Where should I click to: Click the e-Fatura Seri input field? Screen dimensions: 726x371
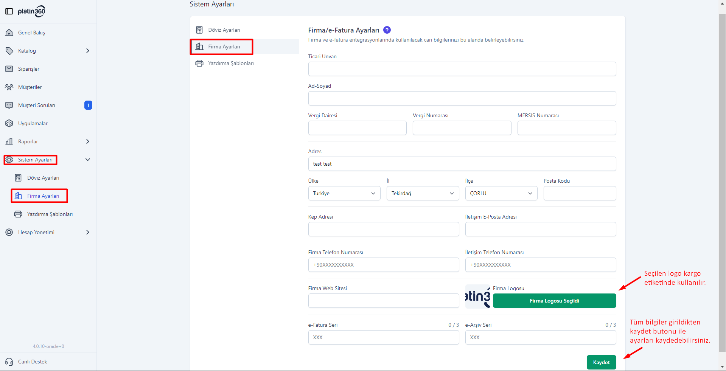(x=384, y=337)
